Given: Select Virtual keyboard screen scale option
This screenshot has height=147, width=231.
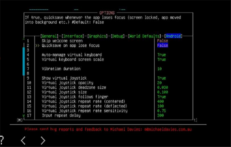Looking at the screenshot, I should click(x=73, y=59).
